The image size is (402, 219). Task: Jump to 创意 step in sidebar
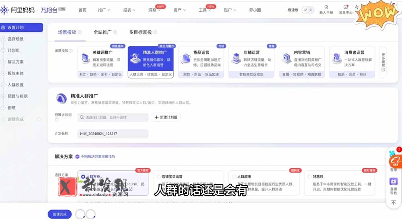click(x=12, y=107)
